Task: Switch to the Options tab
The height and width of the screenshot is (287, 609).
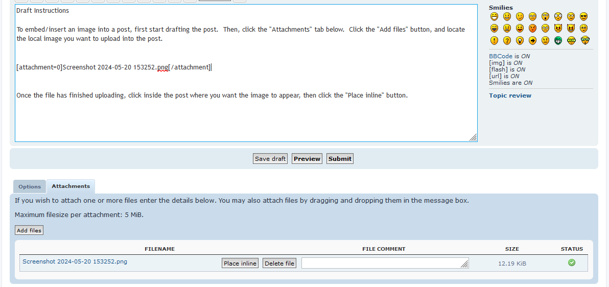Action: point(30,187)
